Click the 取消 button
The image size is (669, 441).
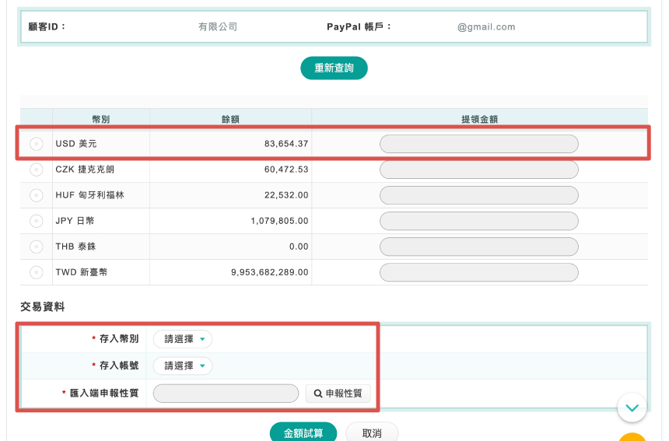pyautogui.click(x=371, y=432)
